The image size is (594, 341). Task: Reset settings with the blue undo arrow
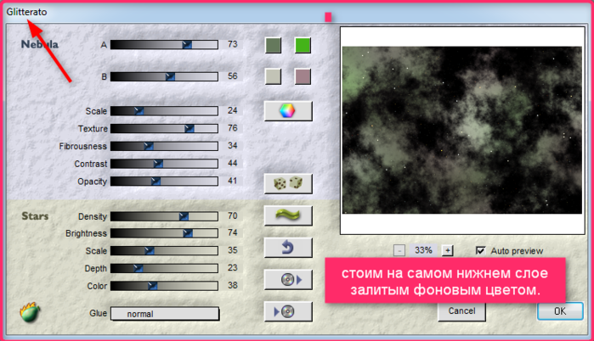pos(288,248)
